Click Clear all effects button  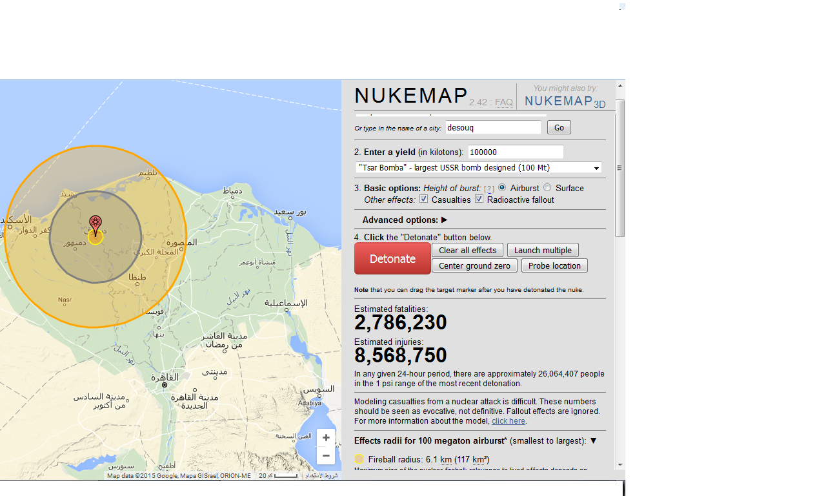[468, 250]
